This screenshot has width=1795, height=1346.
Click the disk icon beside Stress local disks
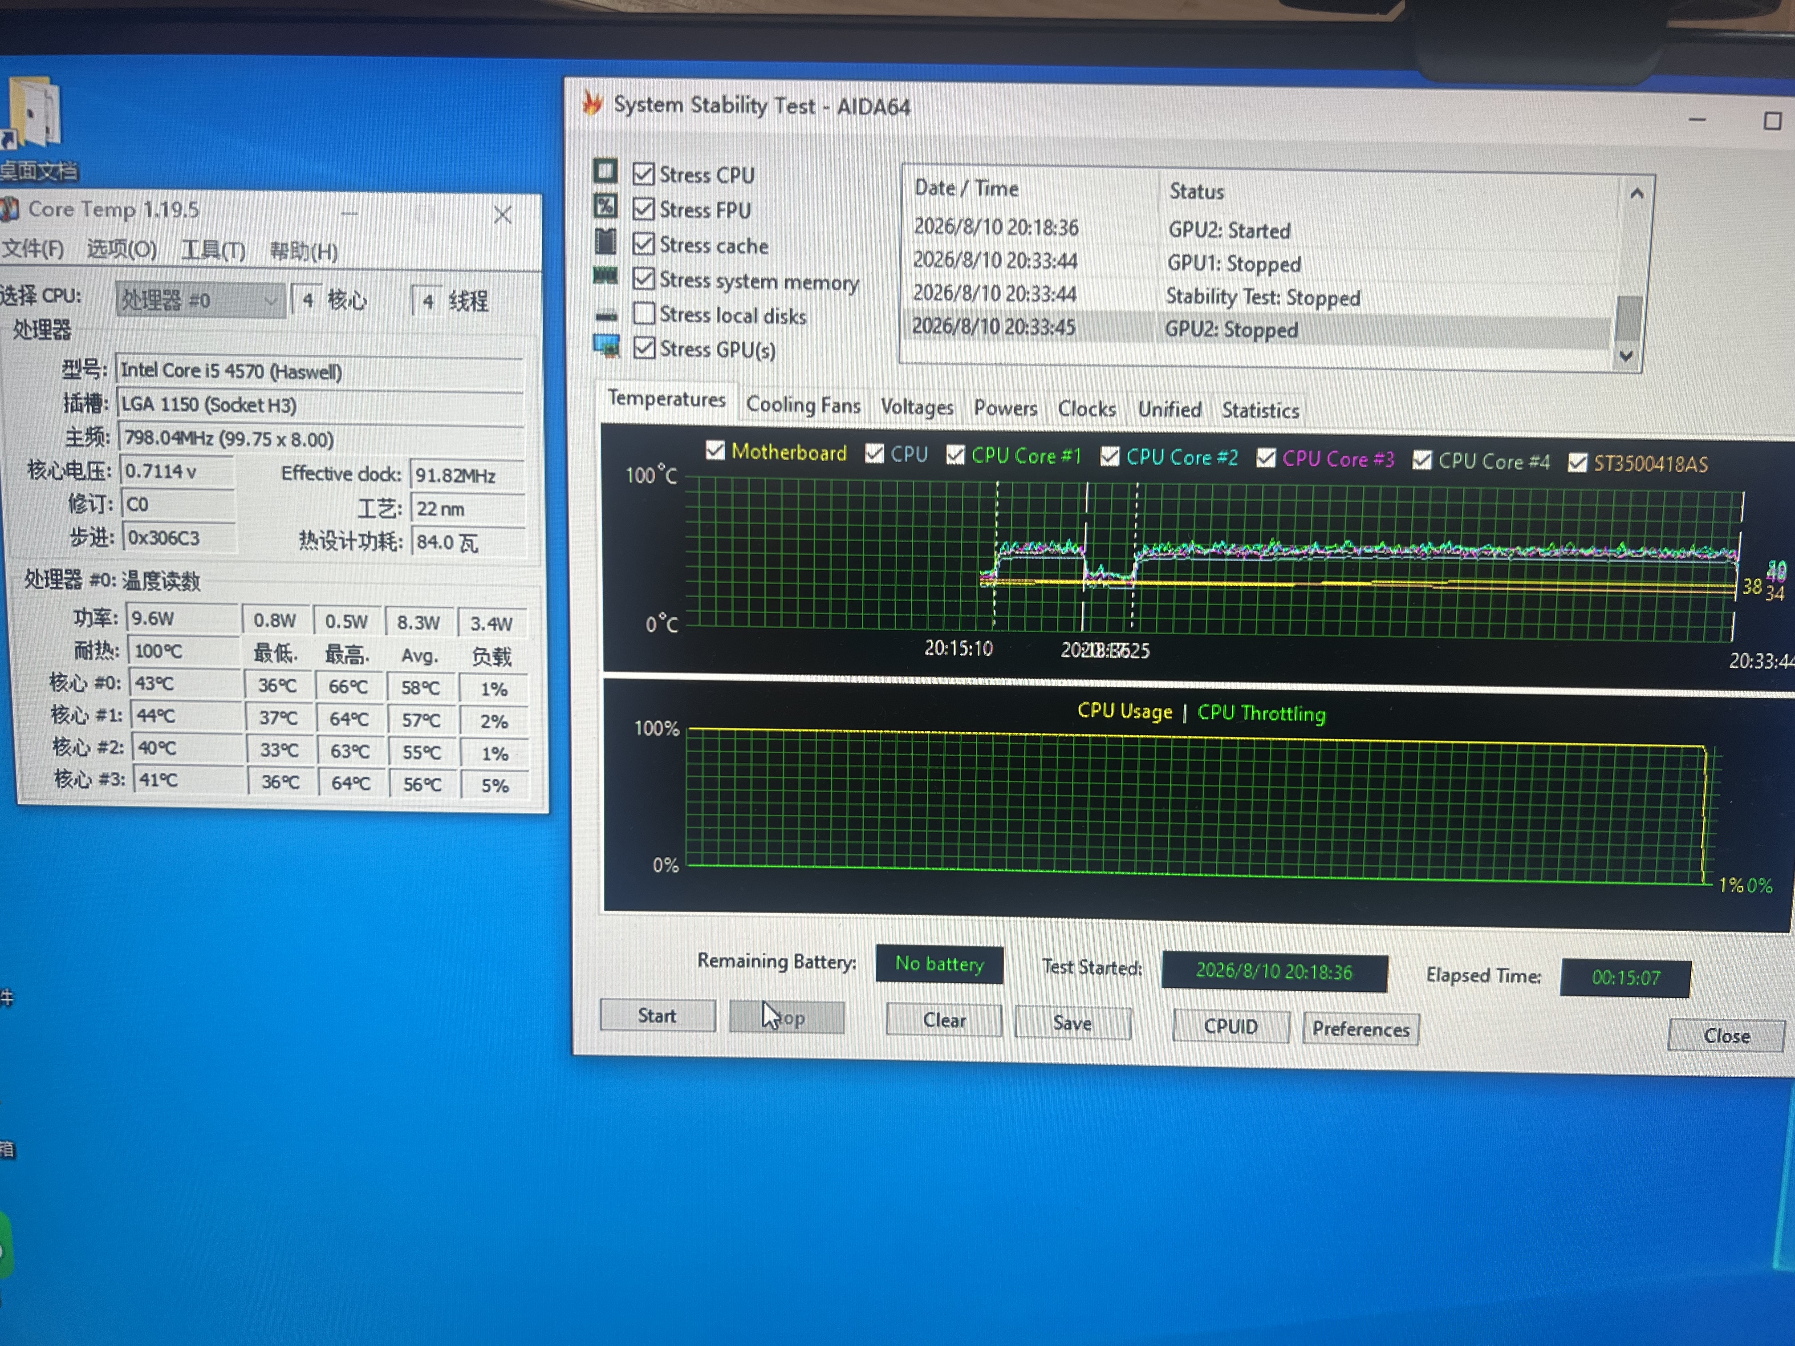pos(606,315)
